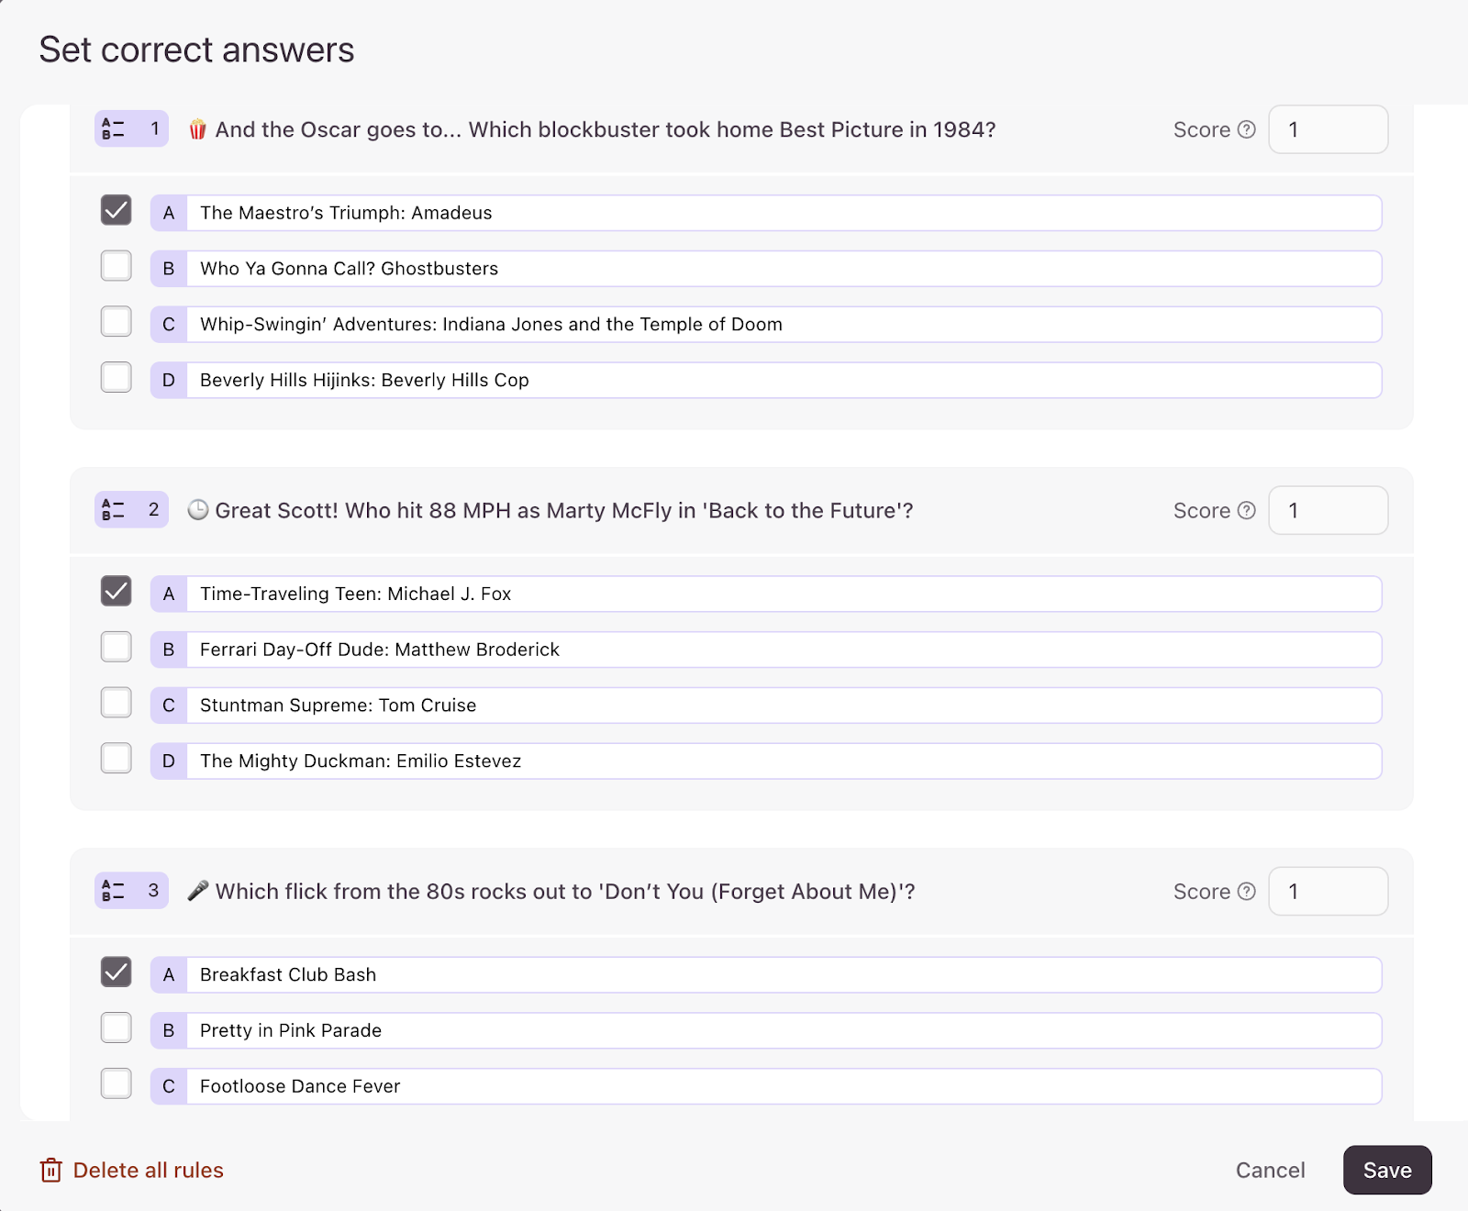Click the popcorn emoji in question 1
Viewport: 1468px width, 1211px height.
point(197,129)
